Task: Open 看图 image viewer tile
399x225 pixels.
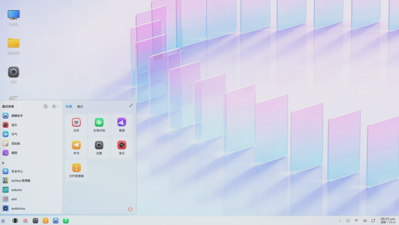Action: [x=122, y=123]
